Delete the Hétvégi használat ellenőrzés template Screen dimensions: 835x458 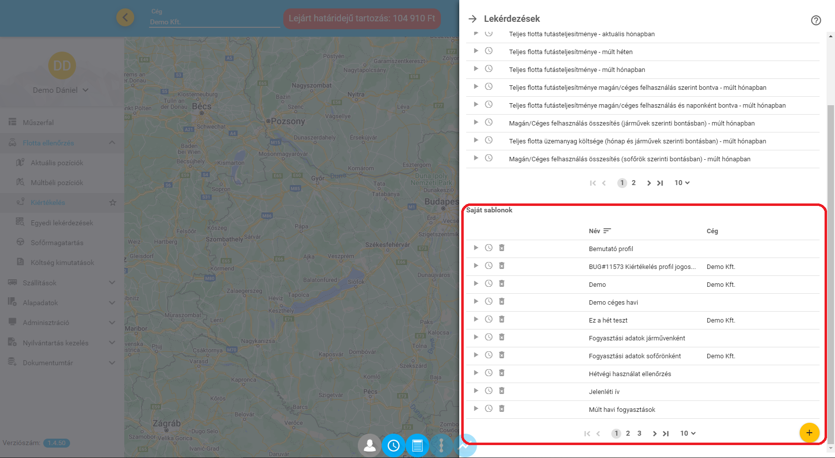[x=501, y=373]
